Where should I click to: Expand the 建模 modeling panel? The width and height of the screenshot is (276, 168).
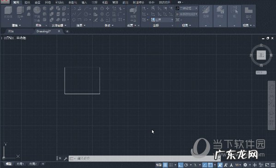(x=16, y=25)
